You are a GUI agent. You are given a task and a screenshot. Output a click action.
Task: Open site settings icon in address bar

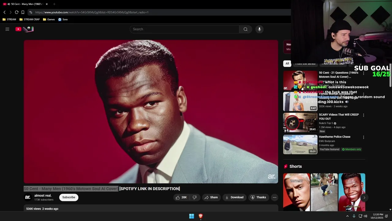point(31,12)
